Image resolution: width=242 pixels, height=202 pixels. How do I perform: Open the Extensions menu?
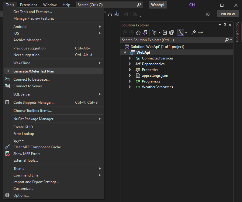pos(29,5)
